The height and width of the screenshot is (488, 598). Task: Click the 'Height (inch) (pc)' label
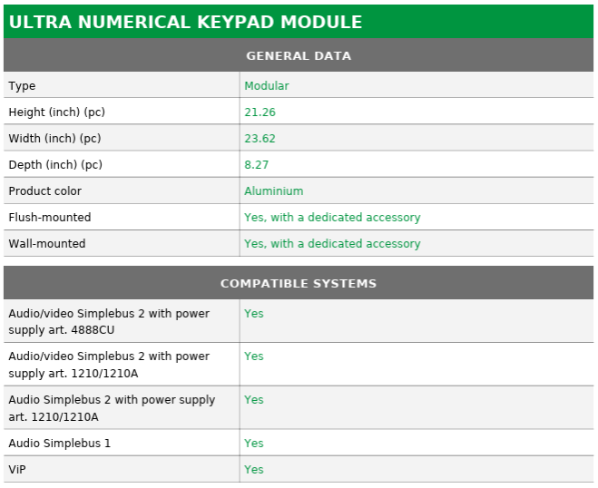pos(57,112)
